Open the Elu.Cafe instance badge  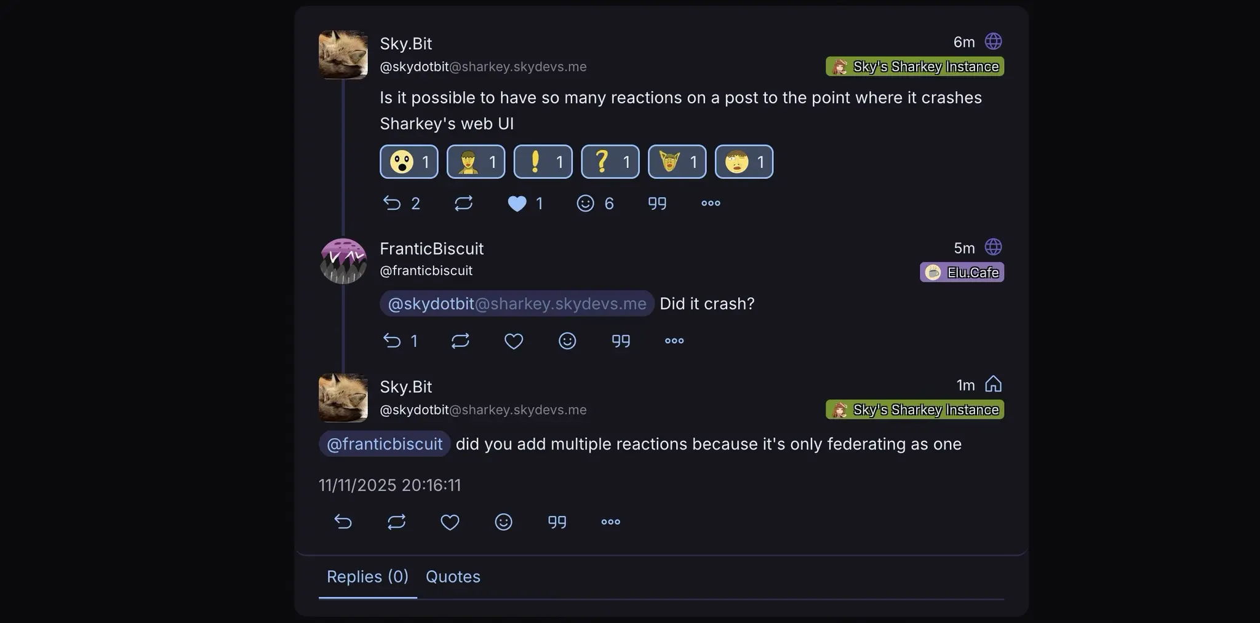pos(962,272)
